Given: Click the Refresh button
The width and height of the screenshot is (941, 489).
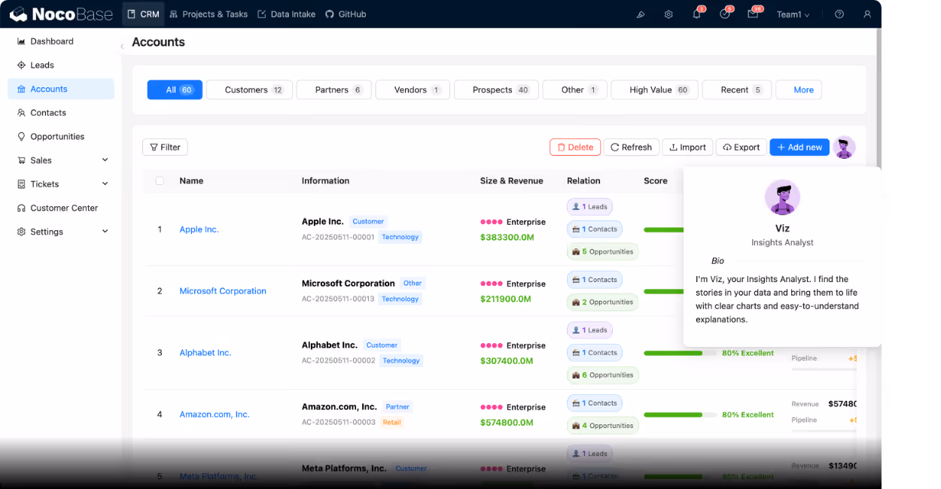Looking at the screenshot, I should point(632,147).
